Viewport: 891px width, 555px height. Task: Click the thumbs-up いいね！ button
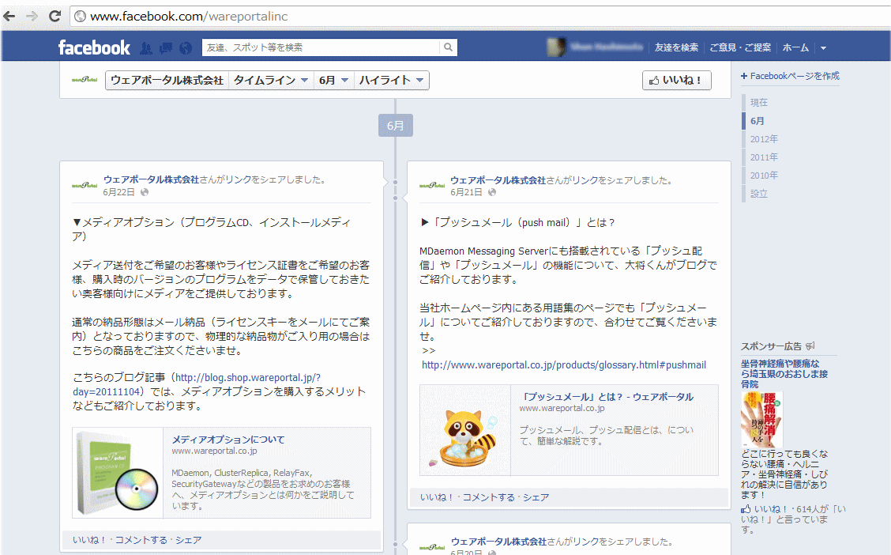676,80
